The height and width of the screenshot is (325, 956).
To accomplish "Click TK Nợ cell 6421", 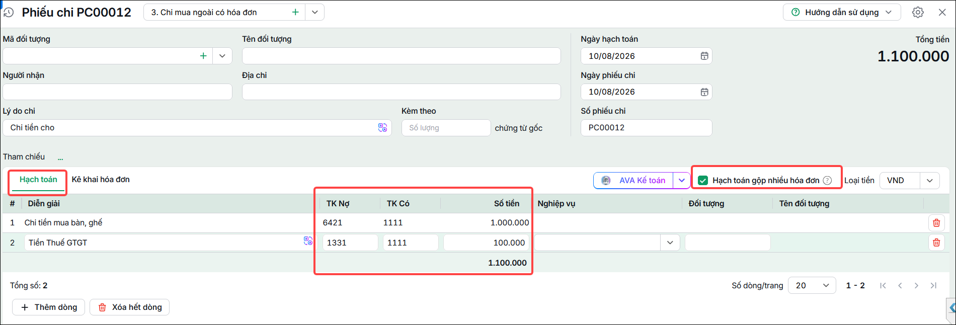I will pos(350,222).
